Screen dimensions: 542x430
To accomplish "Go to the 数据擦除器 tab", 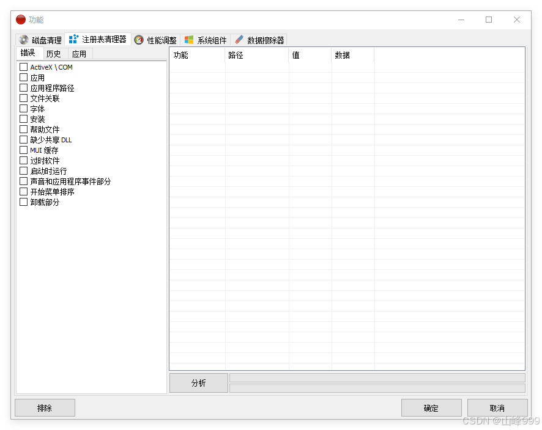I will [x=259, y=40].
